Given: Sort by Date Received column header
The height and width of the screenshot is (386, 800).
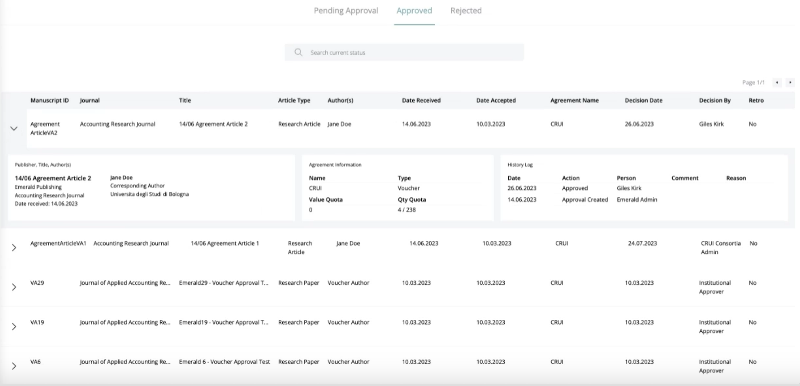Looking at the screenshot, I should point(421,100).
